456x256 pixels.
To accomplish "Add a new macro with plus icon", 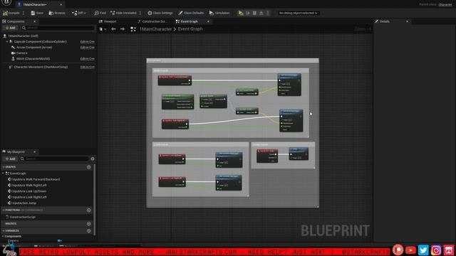I will coord(88,224).
